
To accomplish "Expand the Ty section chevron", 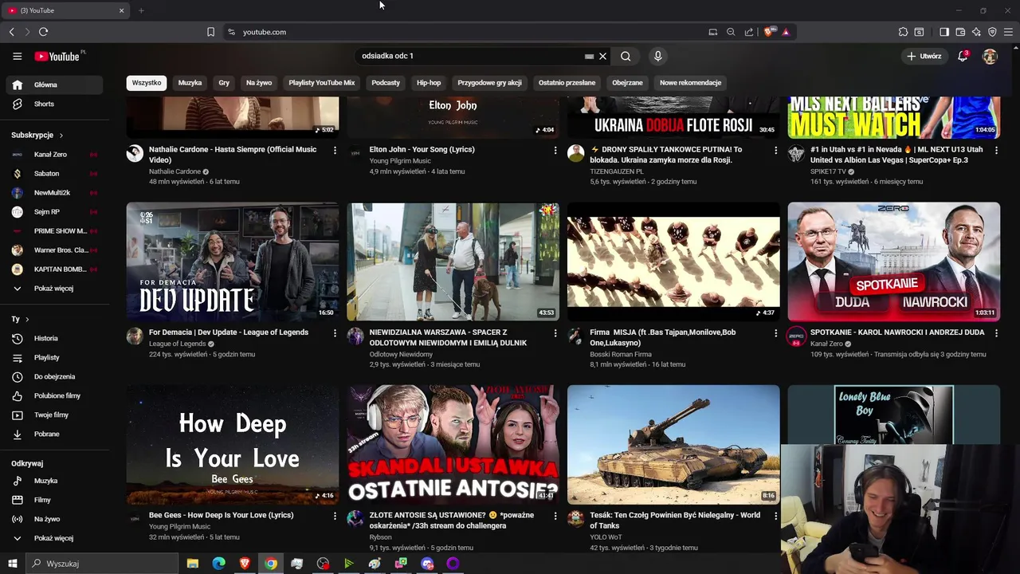I will coord(26,319).
